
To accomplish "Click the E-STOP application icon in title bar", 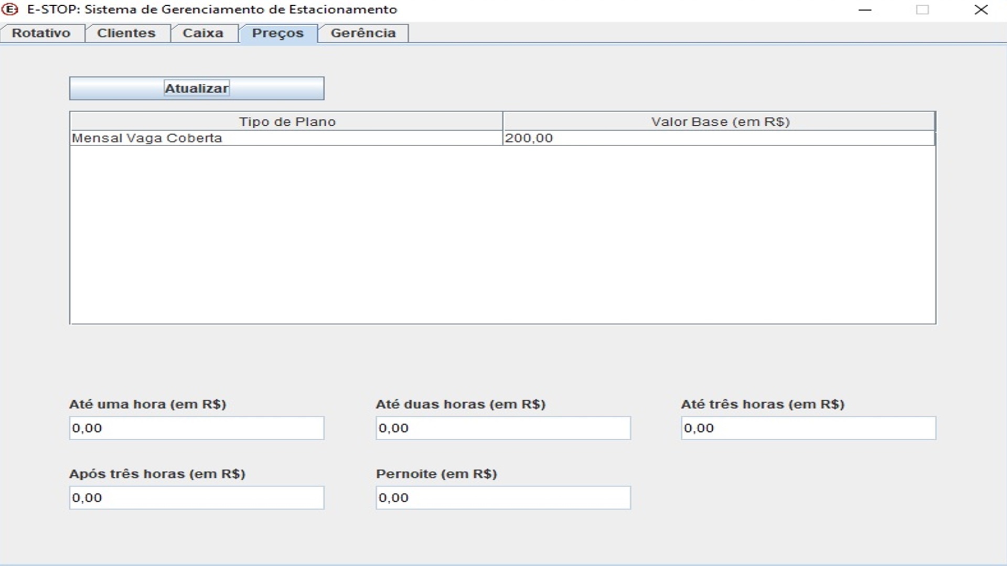I will (x=10, y=9).
